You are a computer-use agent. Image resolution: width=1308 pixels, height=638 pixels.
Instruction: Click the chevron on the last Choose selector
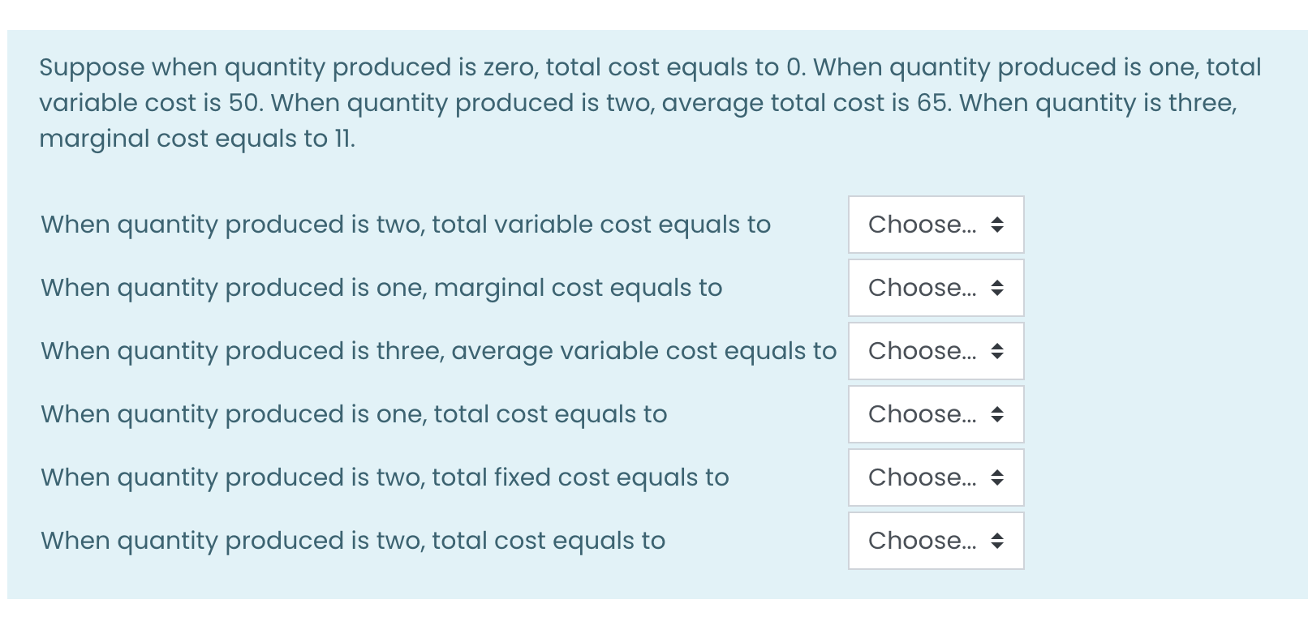tap(997, 541)
